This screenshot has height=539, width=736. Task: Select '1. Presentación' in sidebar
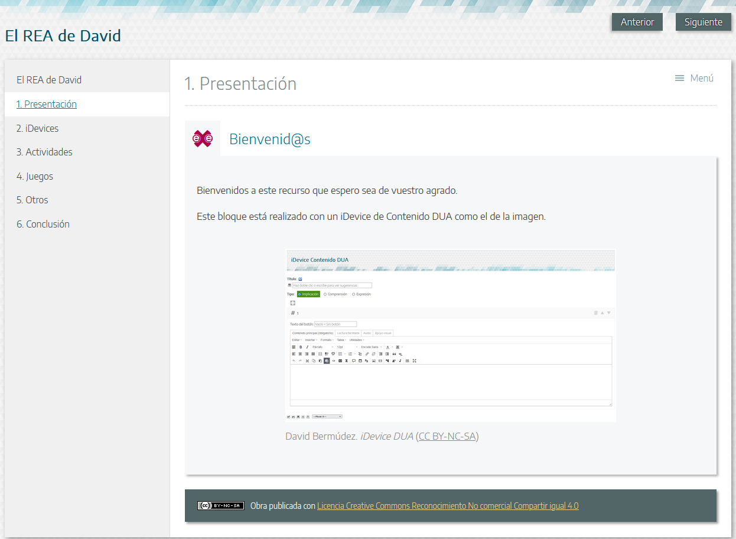click(x=87, y=104)
